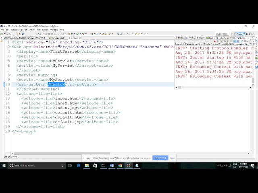Screen dimensions: 258x193
Task: Open the Servers view tab
Action: [x=201, y=38]
